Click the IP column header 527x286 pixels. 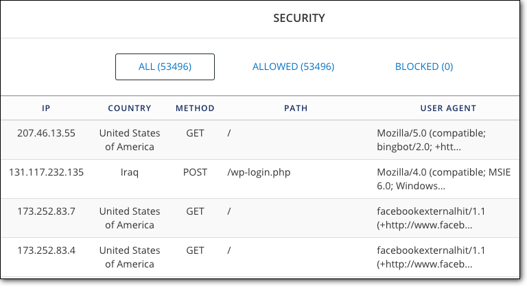[x=46, y=108]
